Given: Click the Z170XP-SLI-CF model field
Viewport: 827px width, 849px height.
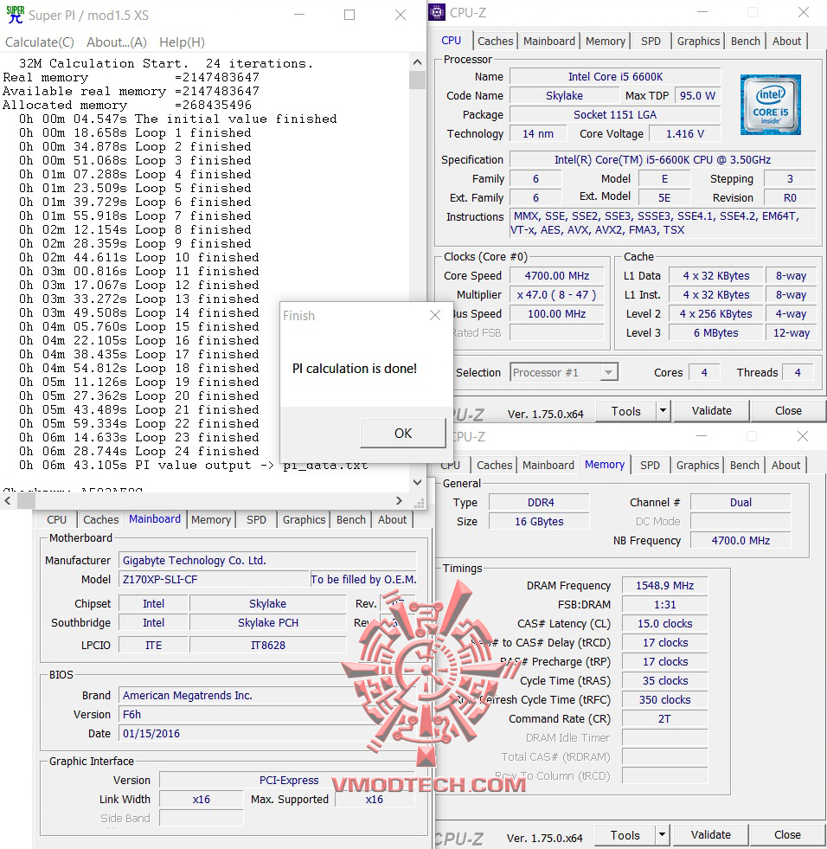Looking at the screenshot, I should pos(214,579).
